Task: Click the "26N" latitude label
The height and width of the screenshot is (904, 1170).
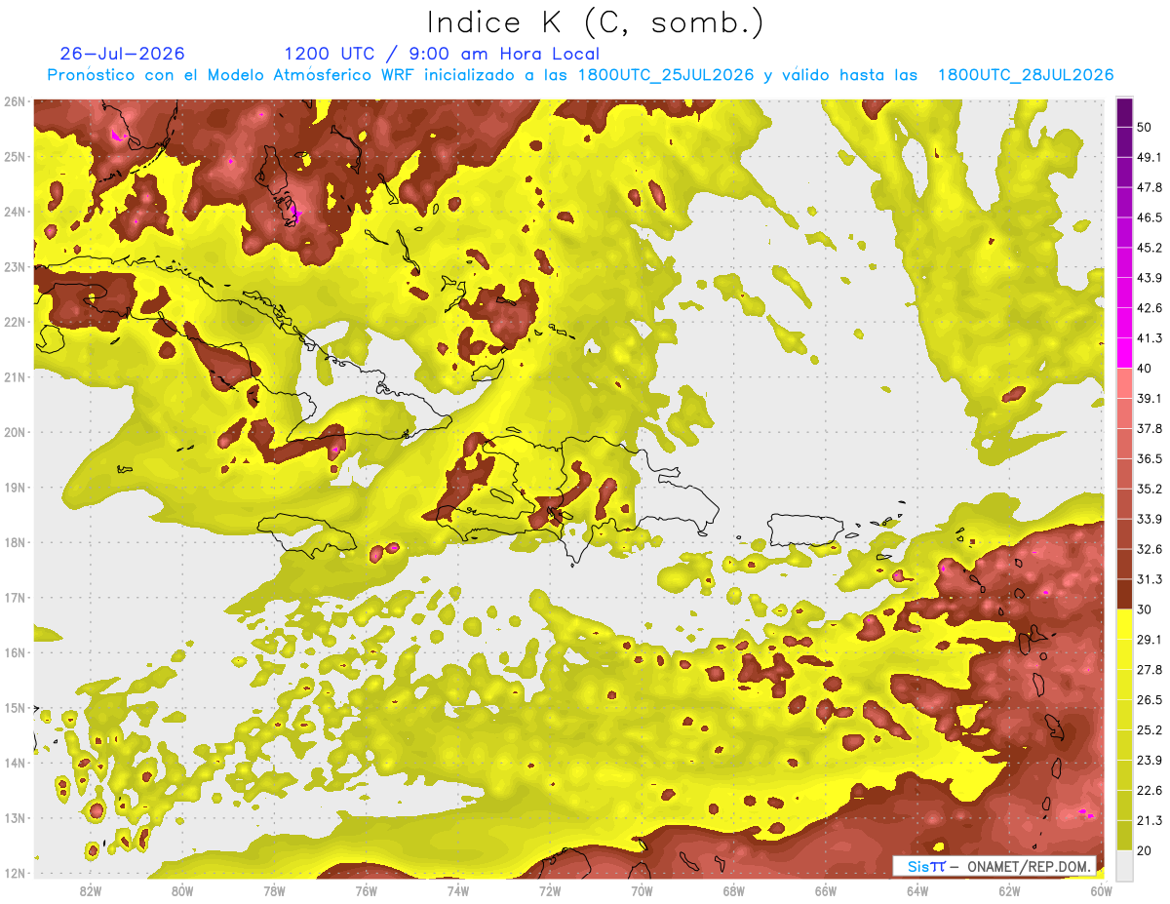Action: 15,101
